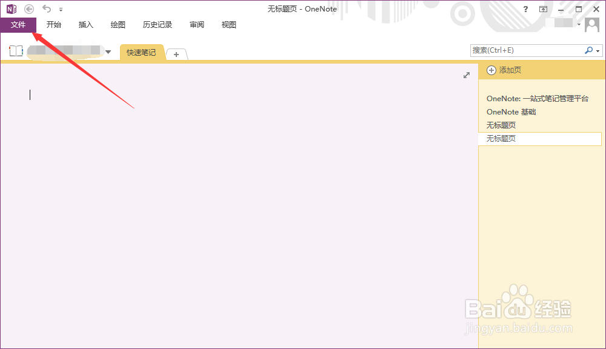The image size is (606, 349).
Task: Switch to the 插入 ribbon tab
Action: 86,25
